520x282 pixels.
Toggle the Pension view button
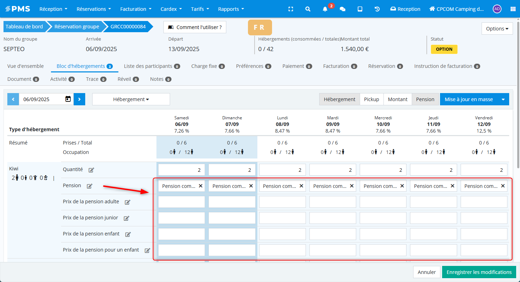coord(425,99)
